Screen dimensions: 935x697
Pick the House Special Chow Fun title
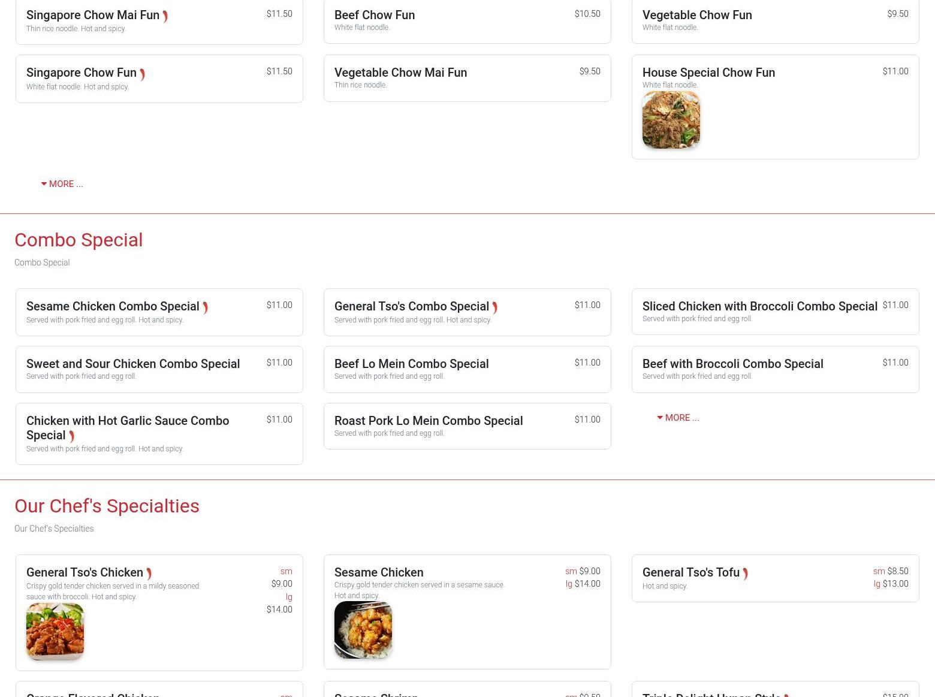click(708, 73)
